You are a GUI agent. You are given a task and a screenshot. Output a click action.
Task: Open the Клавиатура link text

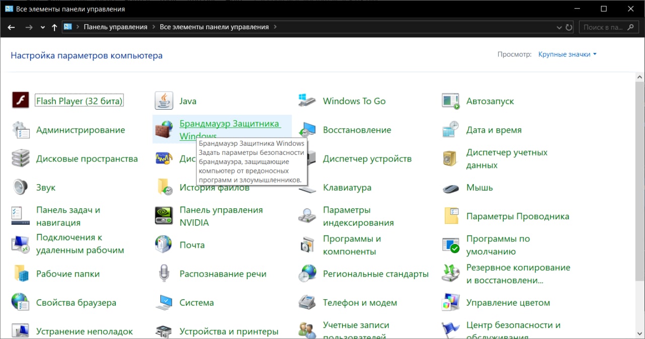click(347, 187)
